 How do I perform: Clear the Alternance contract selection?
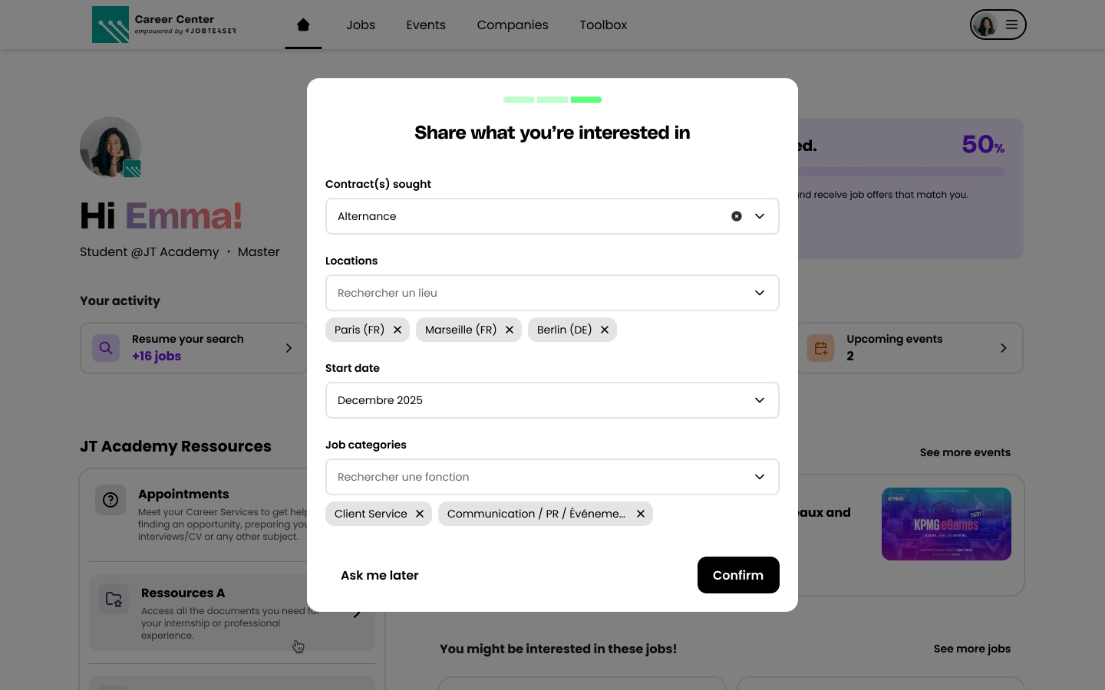(x=737, y=216)
